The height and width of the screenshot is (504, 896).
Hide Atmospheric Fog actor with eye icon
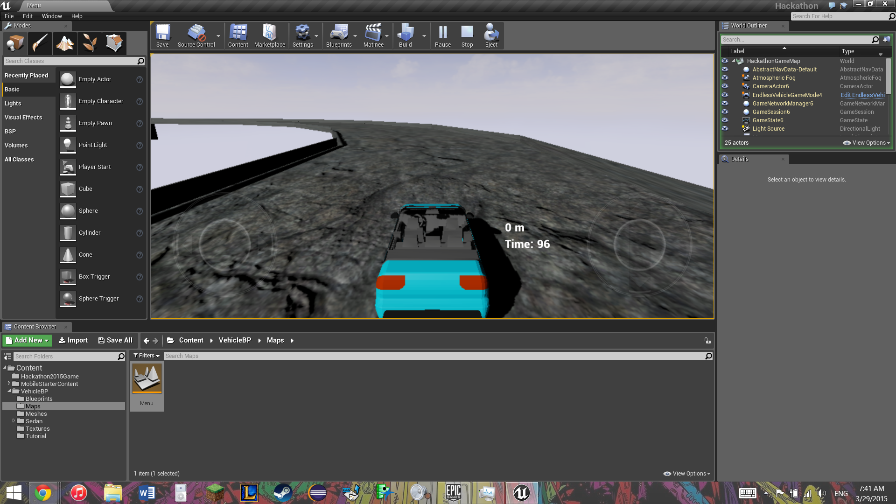725,78
